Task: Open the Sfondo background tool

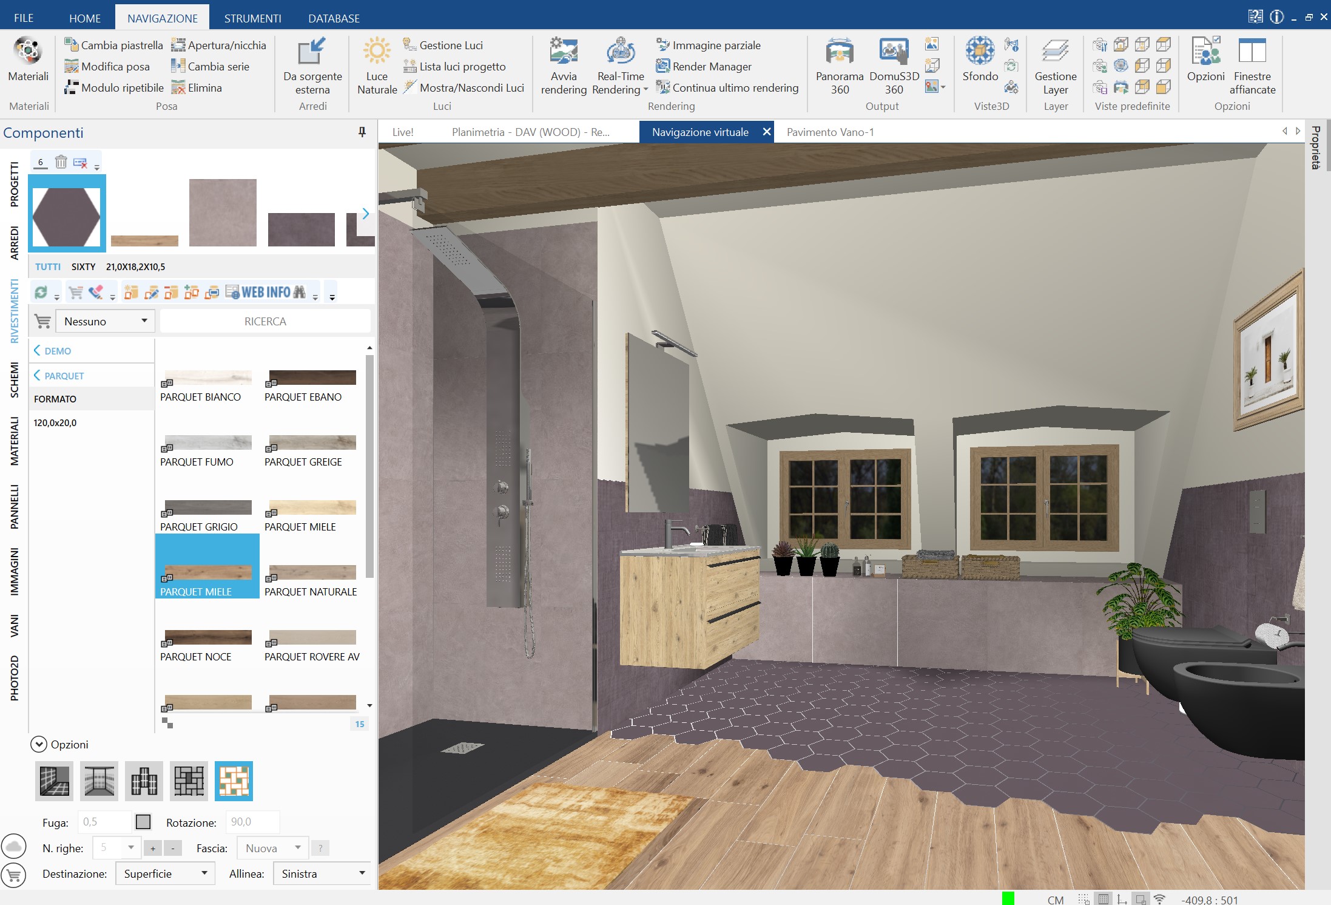Action: coord(980,59)
